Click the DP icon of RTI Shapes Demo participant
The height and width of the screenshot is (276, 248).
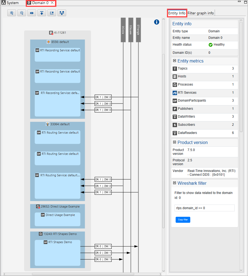(46, 242)
